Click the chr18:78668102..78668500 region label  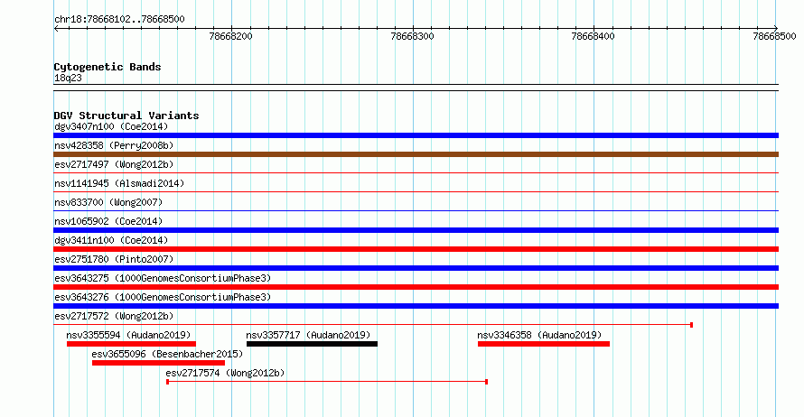(x=119, y=19)
